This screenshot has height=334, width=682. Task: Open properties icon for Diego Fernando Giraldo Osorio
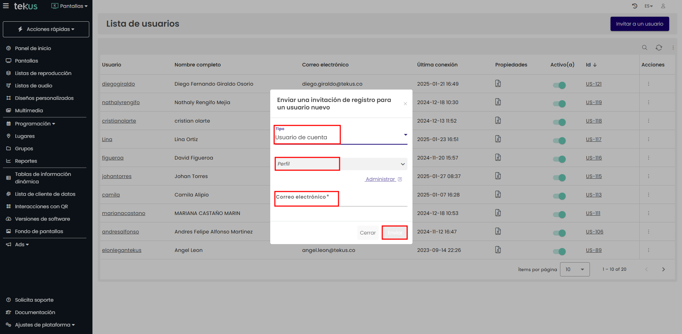click(498, 83)
